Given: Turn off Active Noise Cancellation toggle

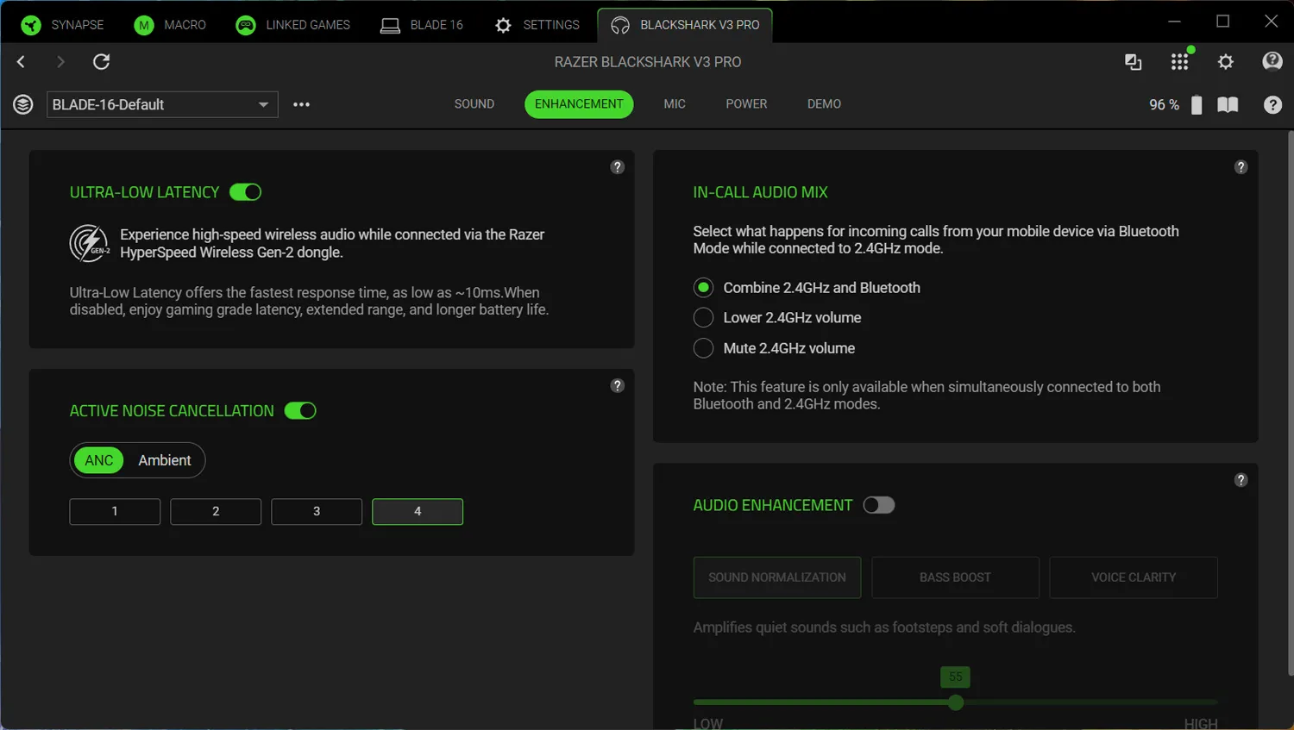Looking at the screenshot, I should click(300, 411).
